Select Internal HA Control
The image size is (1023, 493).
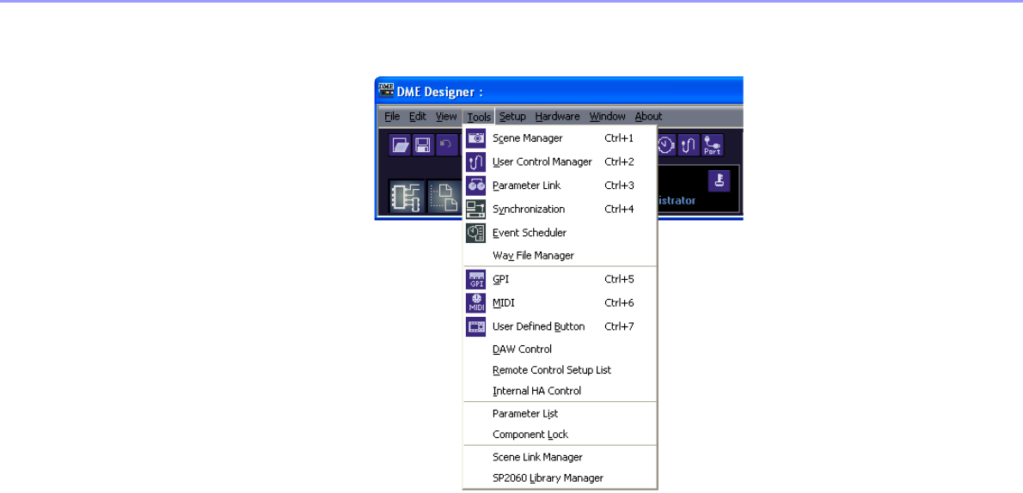tap(560, 392)
